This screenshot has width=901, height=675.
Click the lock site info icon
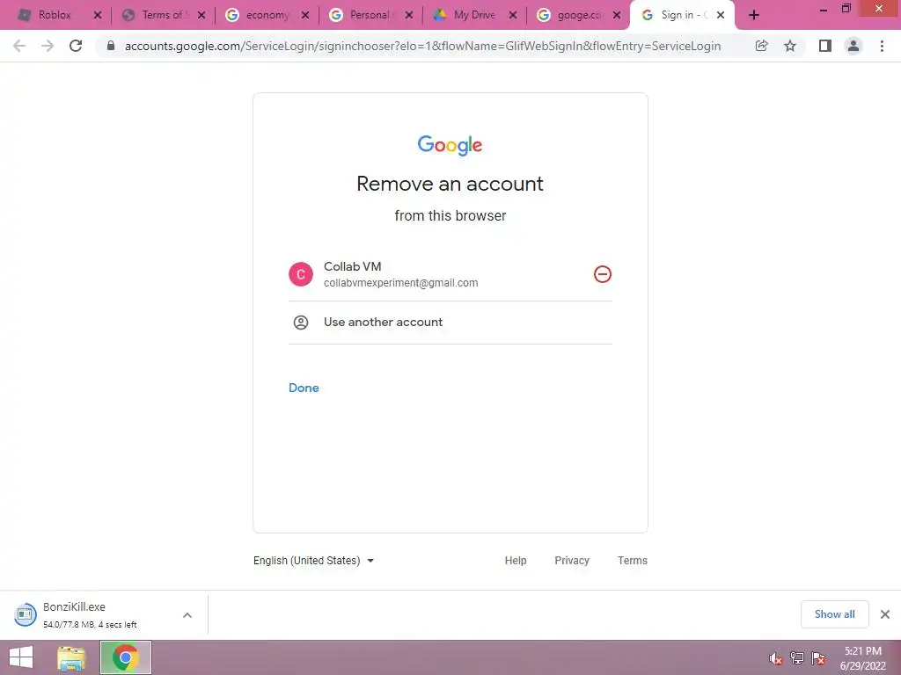111,46
